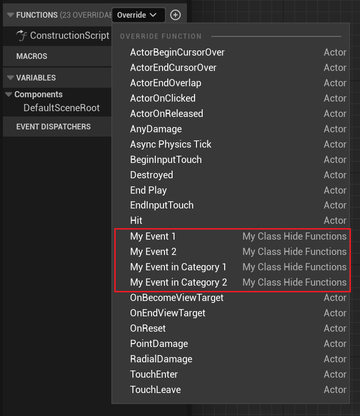Open the Override dropdown
The image size is (360, 416).
(x=138, y=15)
